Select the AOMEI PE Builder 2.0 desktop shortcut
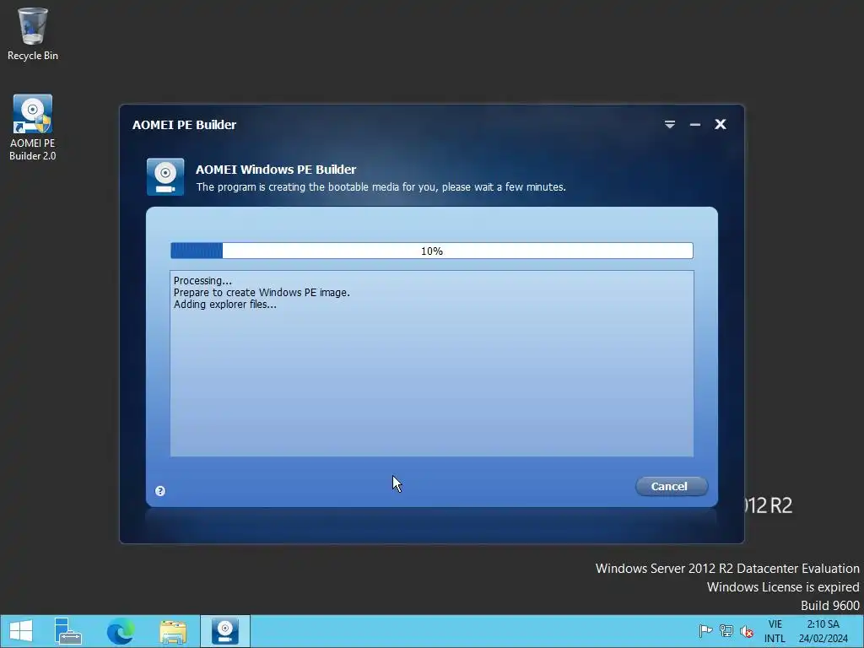Viewport: 864px width, 648px height. (33, 127)
